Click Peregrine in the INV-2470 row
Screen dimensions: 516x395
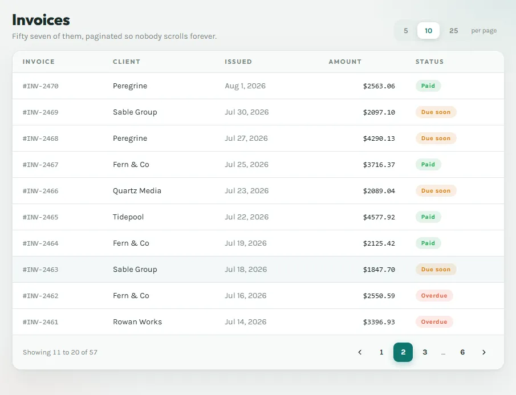tap(130, 86)
